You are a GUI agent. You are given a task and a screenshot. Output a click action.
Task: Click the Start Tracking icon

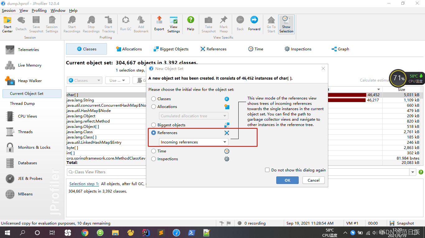pos(108,24)
